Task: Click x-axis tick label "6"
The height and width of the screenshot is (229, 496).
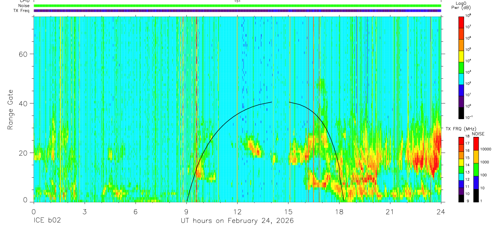Action: coord(135,212)
